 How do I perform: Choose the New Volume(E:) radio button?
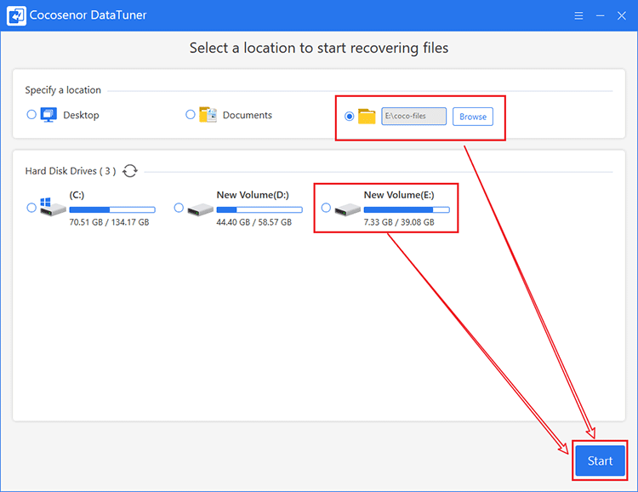click(326, 208)
